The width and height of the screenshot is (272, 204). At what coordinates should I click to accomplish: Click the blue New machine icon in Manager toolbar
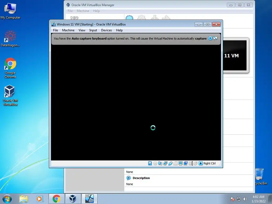(x=129, y=18)
